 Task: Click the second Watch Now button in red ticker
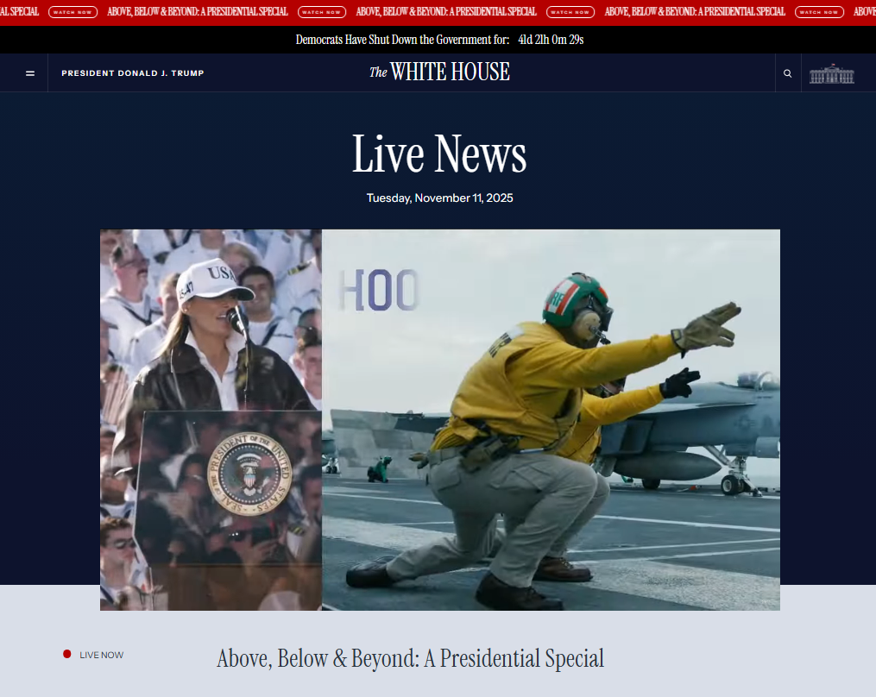[x=322, y=12]
